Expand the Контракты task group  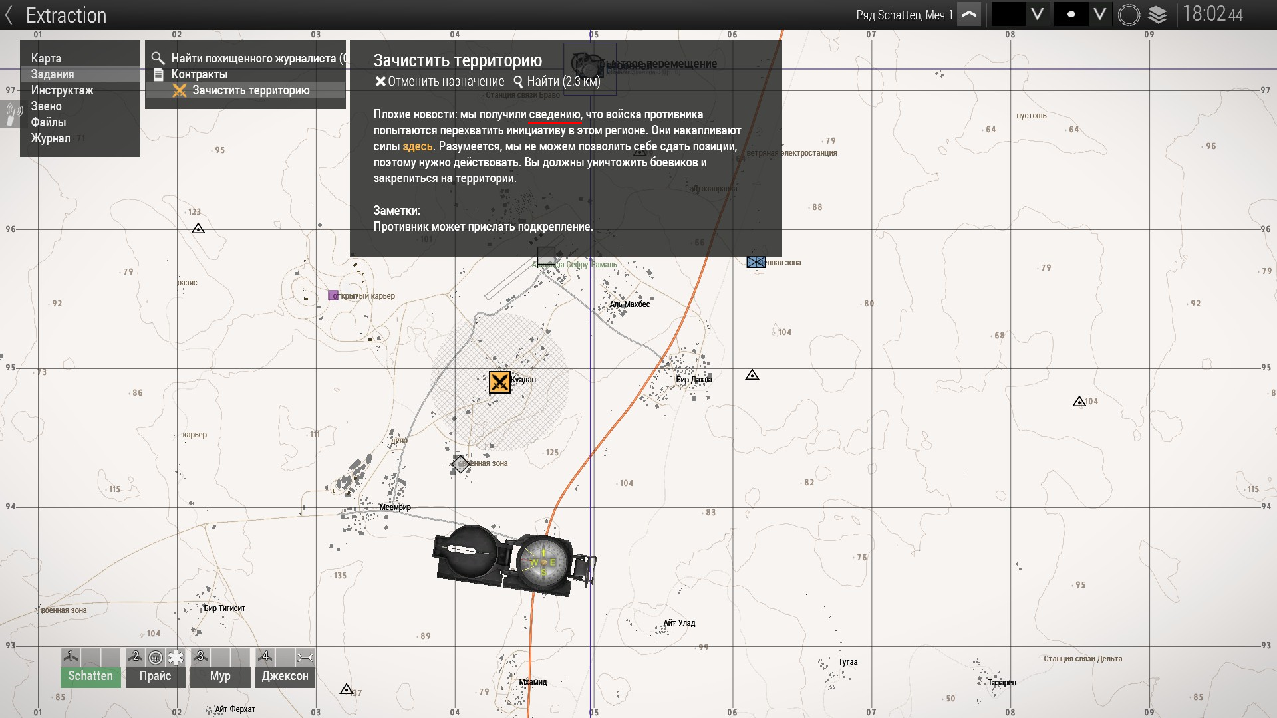click(200, 74)
